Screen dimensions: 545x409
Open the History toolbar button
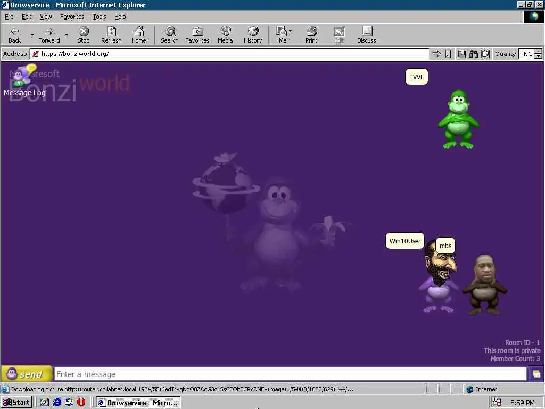coord(253,35)
